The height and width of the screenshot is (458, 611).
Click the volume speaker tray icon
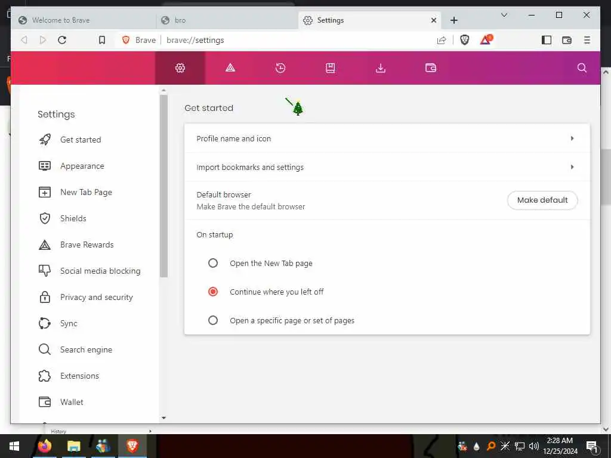pyautogui.click(x=534, y=446)
